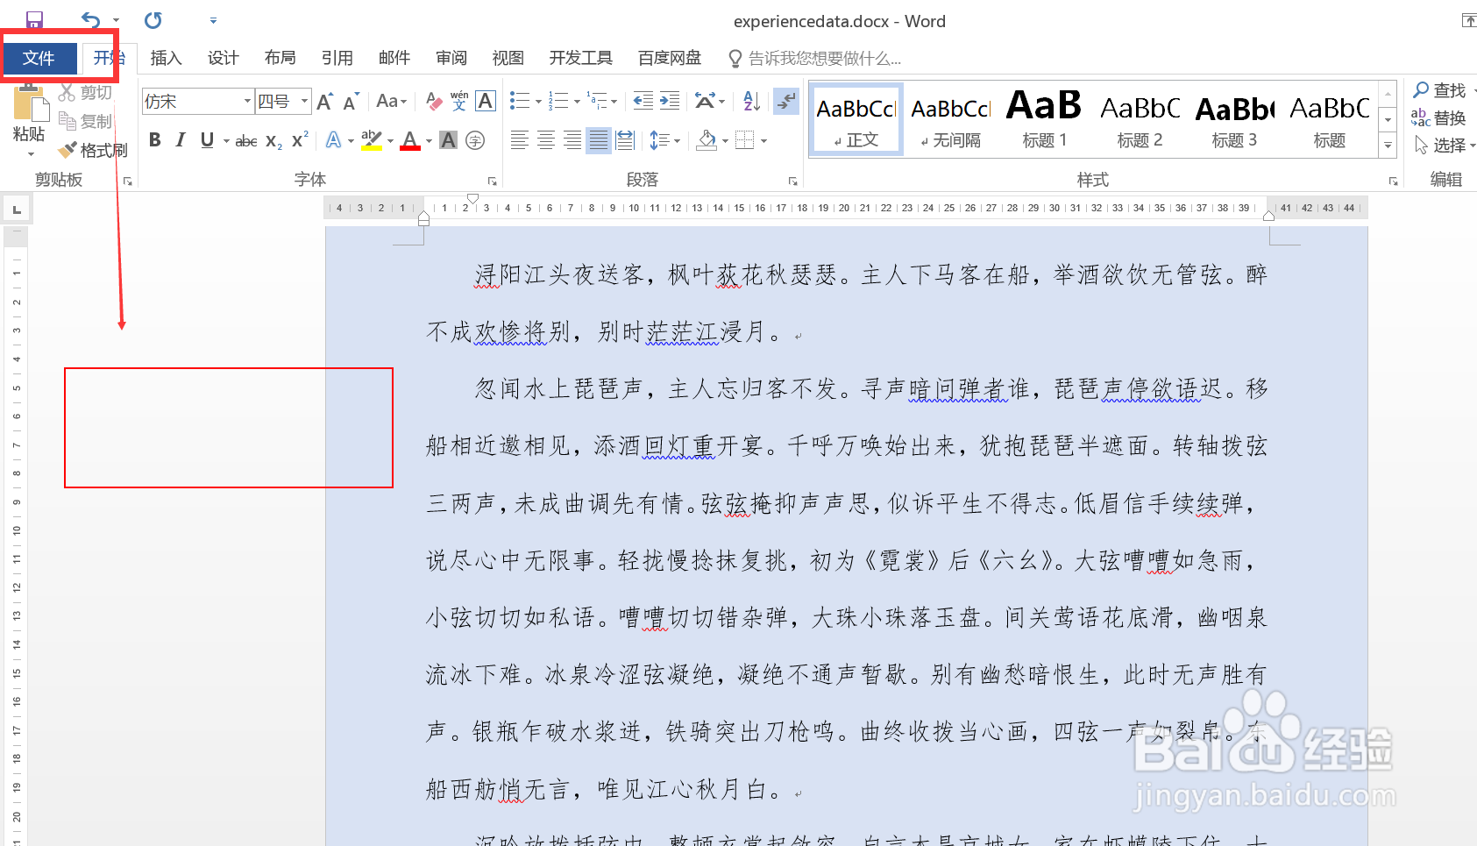The width and height of the screenshot is (1477, 846).
Task: Apply yellow text highlight color
Action: tap(371, 140)
